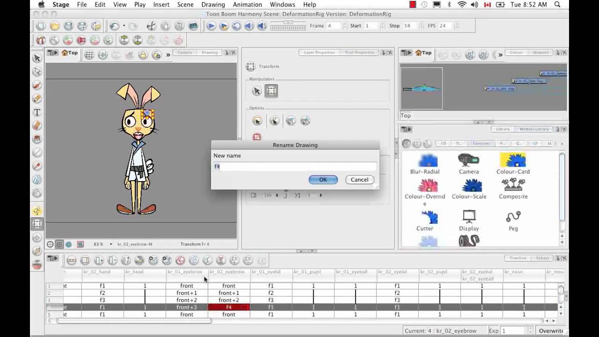
Task: Switch to the Xsheet tab
Action: coord(542,258)
